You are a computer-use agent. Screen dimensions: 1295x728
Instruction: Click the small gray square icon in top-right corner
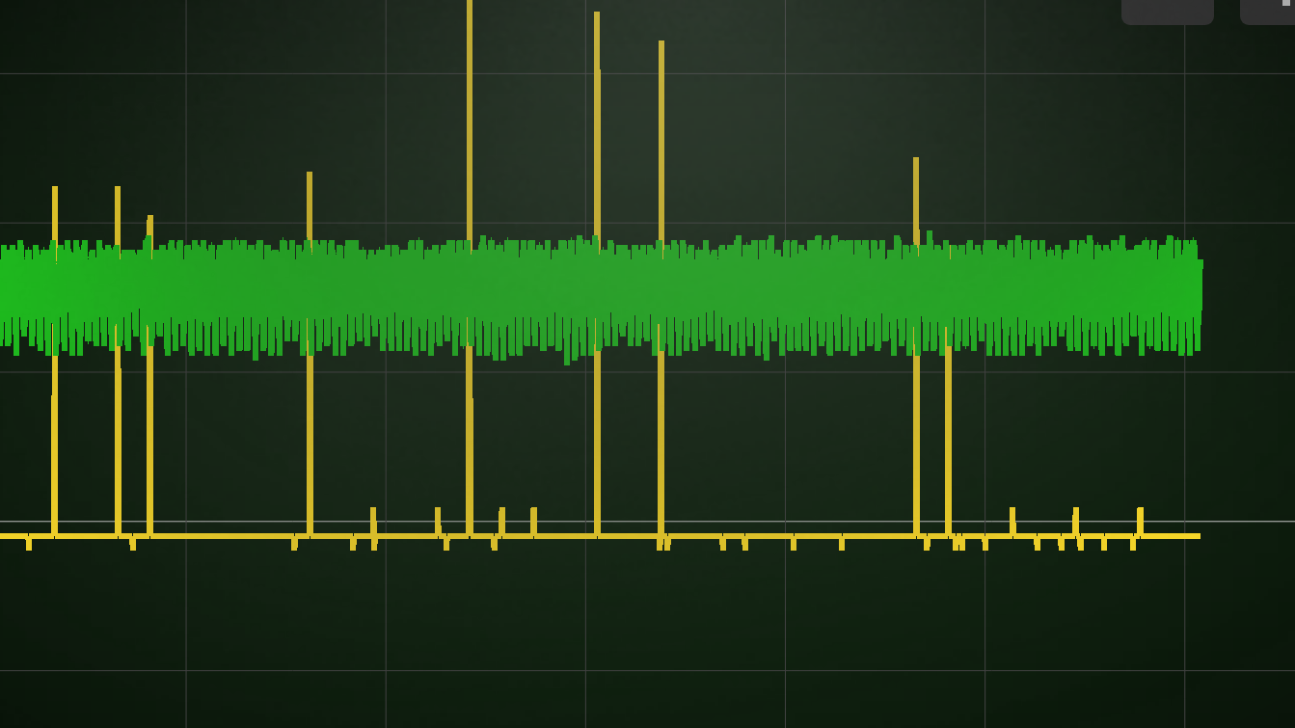coord(1286,3)
